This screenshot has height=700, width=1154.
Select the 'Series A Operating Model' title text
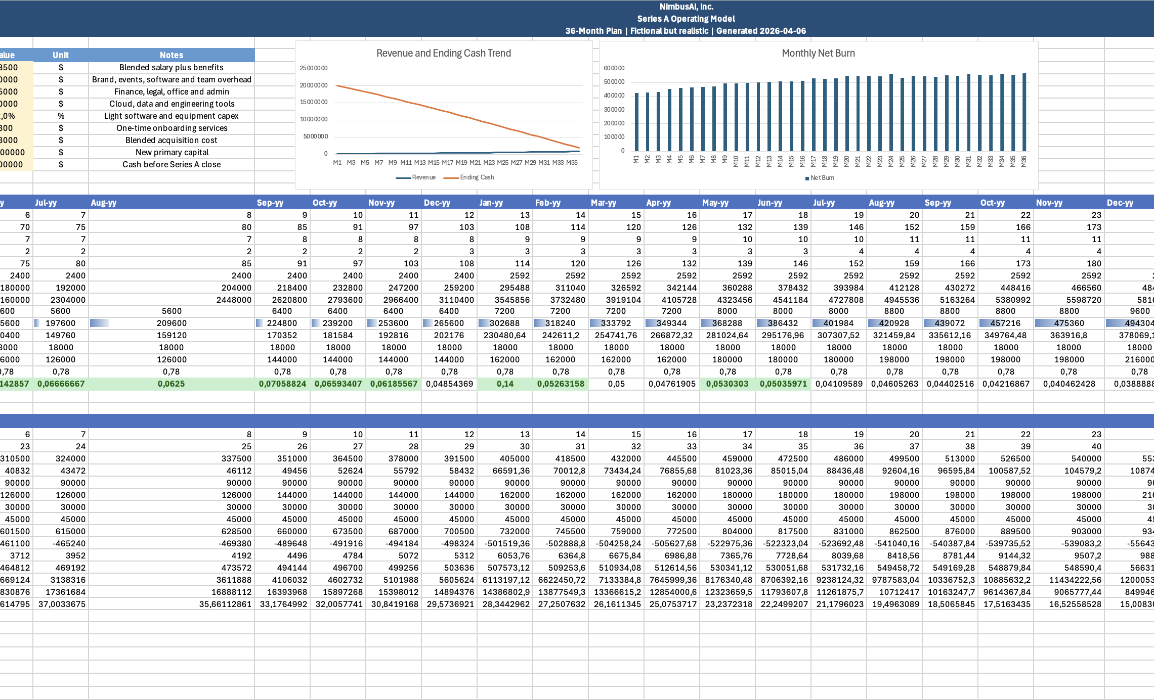(686, 19)
